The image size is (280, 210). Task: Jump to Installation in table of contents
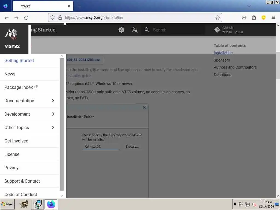click(223, 53)
